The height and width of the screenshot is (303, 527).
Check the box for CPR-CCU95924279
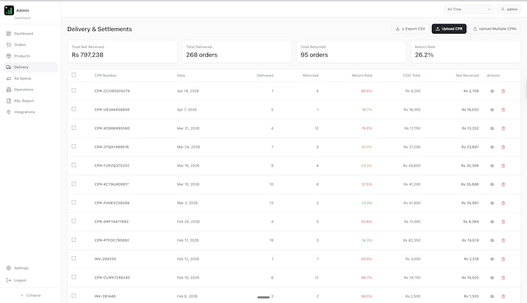coord(74,90)
